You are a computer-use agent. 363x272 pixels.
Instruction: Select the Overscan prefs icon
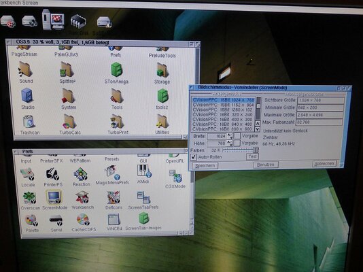29,198
